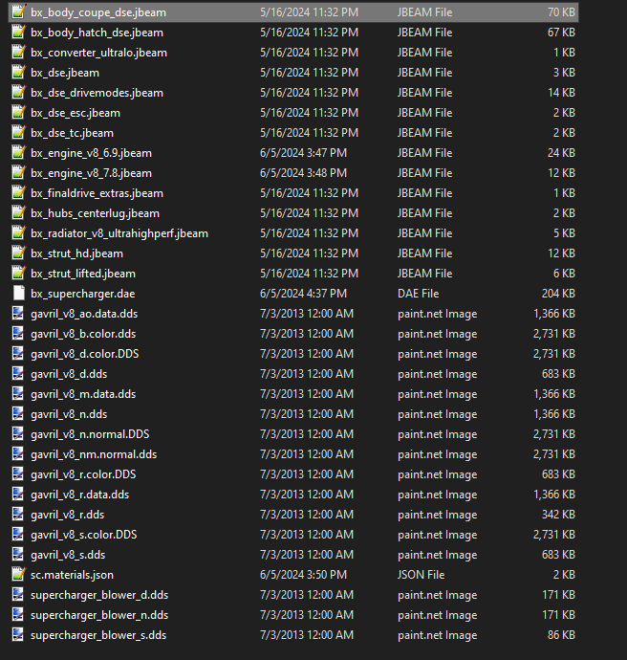Select file name bx_supercharger.dae
Screen dimensions: 627x660
(x=83, y=294)
